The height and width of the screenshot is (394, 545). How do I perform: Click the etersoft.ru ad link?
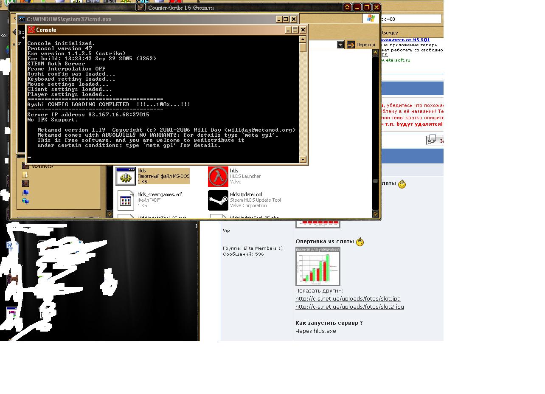(x=396, y=60)
